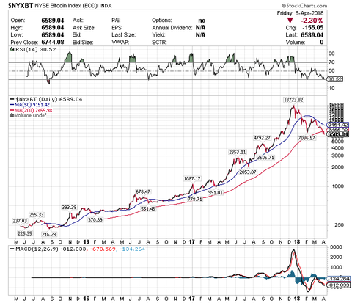Select the Chg value -155.05

point(312,28)
